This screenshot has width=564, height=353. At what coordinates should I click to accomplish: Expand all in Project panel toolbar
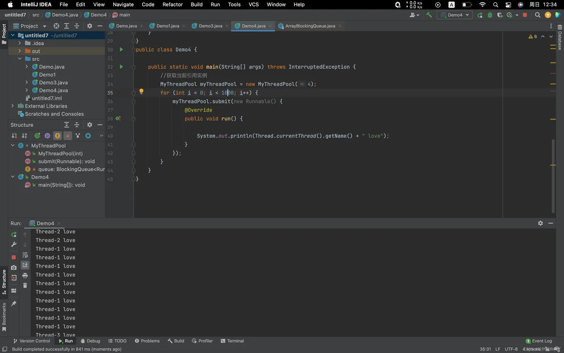pyautogui.click(x=66, y=26)
